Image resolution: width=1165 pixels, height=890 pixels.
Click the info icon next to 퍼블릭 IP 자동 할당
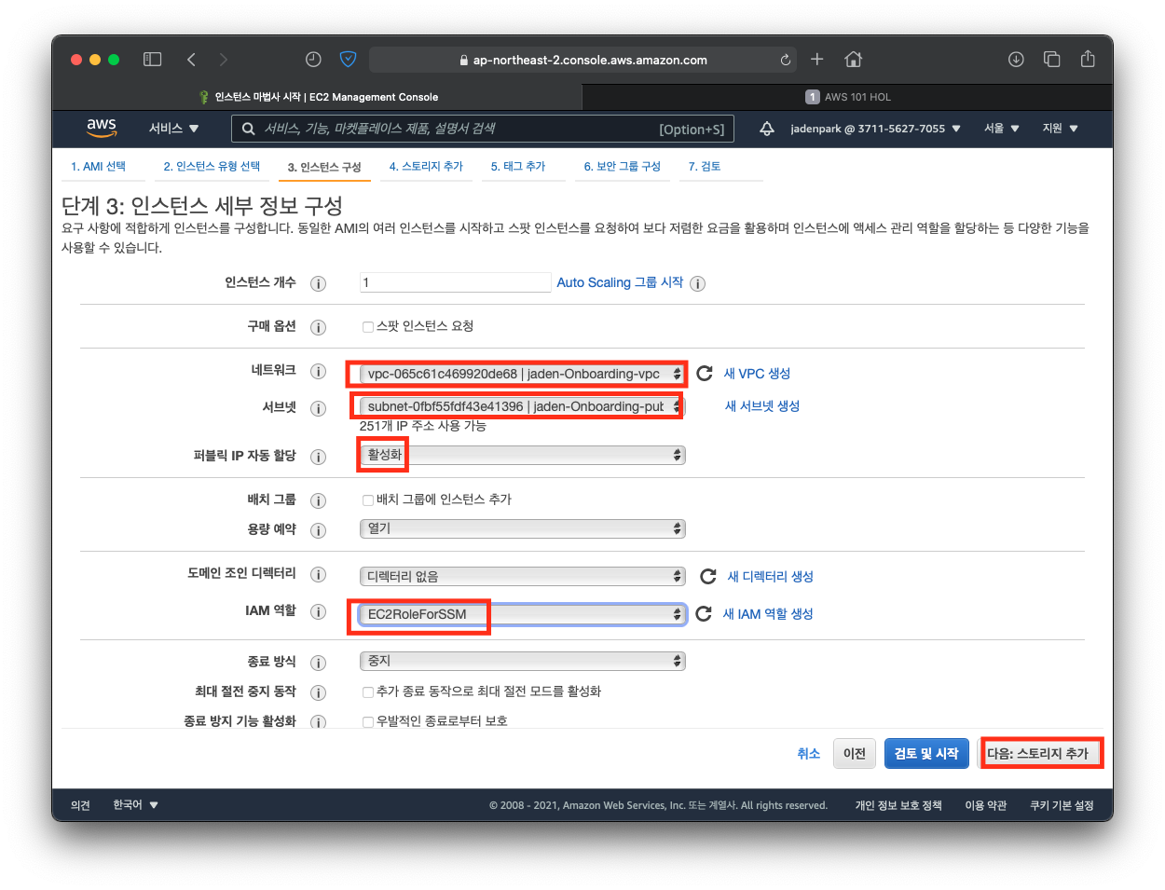pos(318,457)
